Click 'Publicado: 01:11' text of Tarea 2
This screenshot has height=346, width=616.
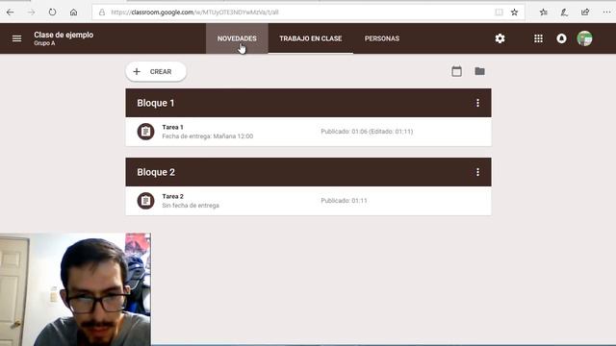click(344, 201)
